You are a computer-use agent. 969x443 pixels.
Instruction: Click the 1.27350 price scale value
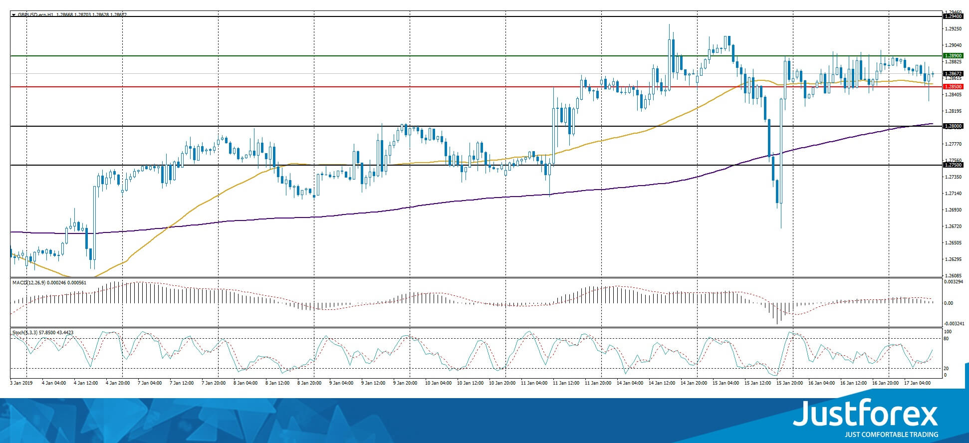pyautogui.click(x=953, y=177)
